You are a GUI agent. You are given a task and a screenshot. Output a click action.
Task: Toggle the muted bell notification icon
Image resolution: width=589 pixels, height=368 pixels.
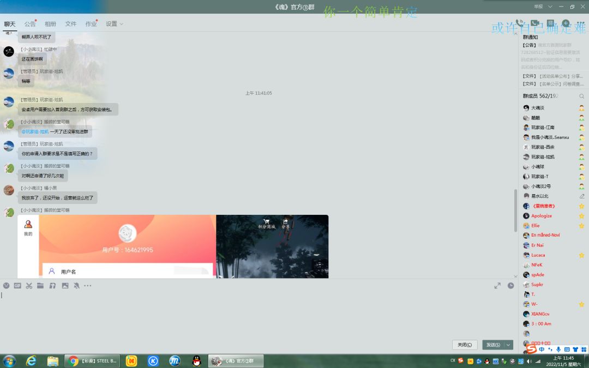pos(76,286)
